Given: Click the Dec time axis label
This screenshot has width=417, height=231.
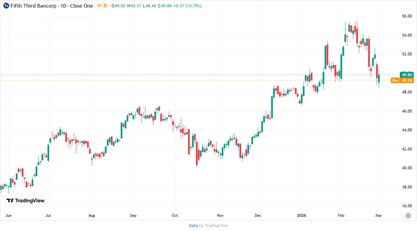Looking at the screenshot, I should pyautogui.click(x=258, y=215).
